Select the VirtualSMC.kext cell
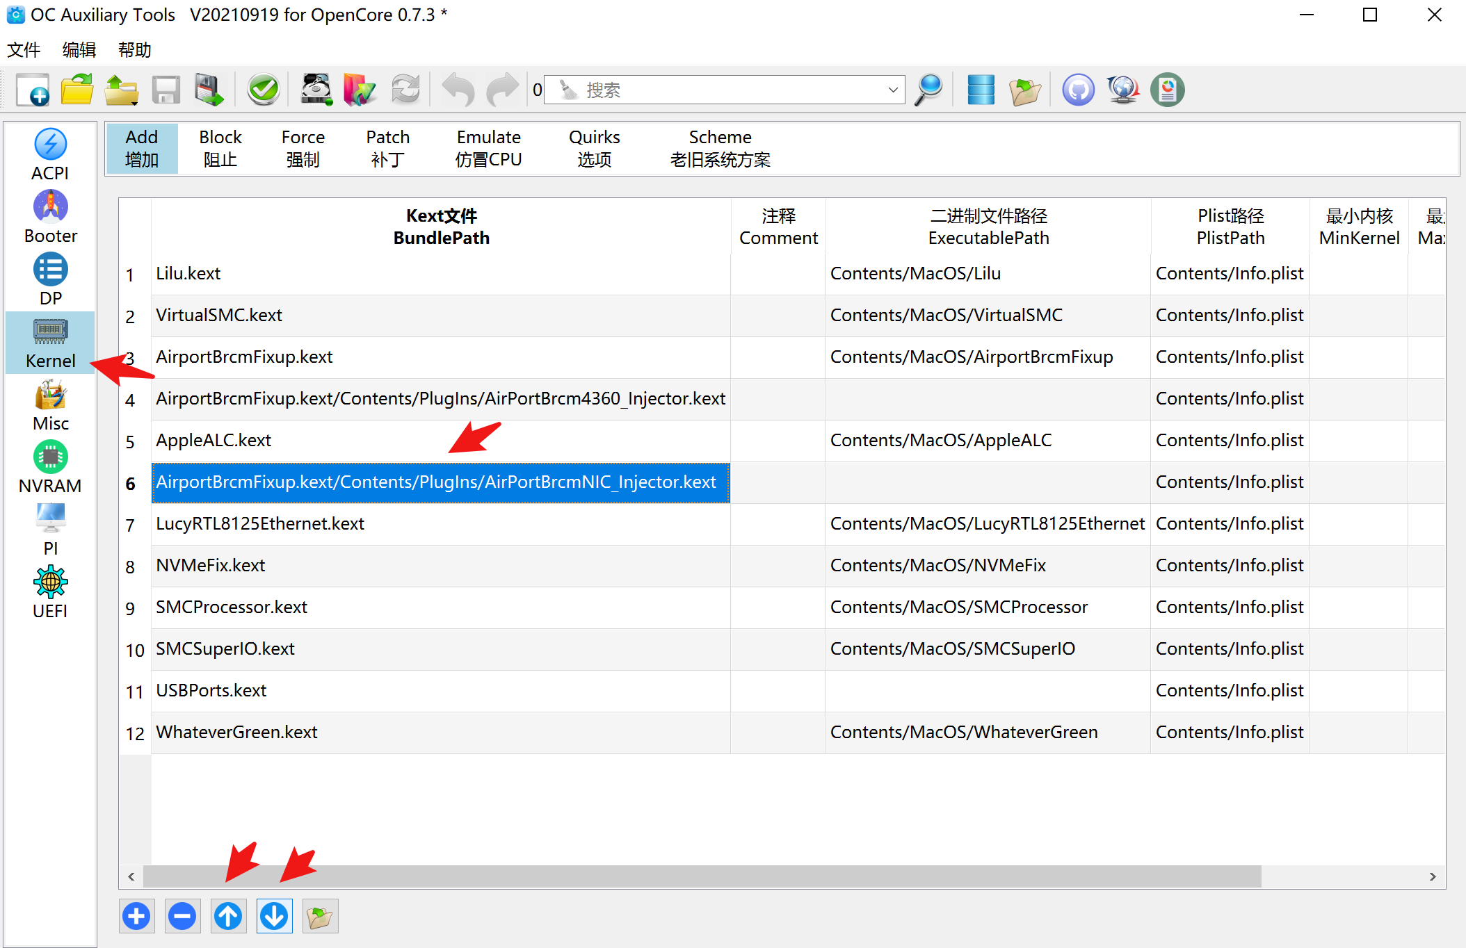The height and width of the screenshot is (948, 1466). tap(441, 316)
